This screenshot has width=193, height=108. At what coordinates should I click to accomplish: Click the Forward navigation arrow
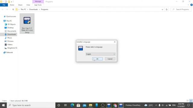[x=7, y=9]
